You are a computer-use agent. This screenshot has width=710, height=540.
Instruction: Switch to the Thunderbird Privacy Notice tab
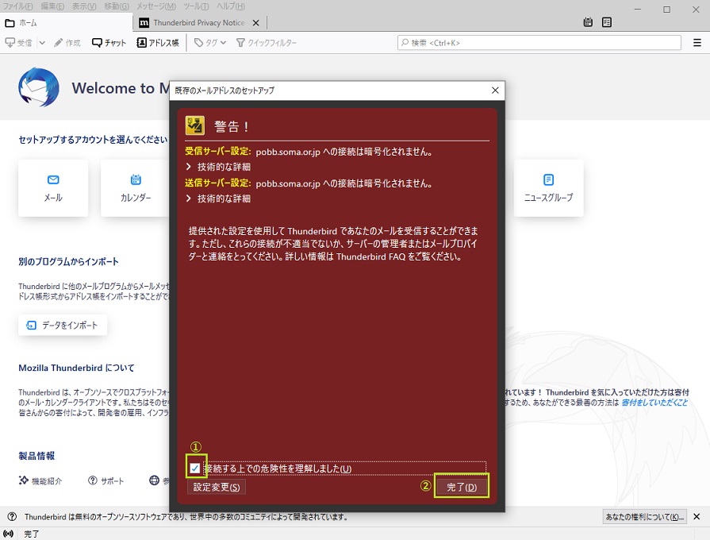point(199,23)
